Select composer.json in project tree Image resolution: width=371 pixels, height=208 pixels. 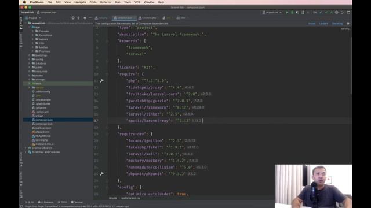44,120
